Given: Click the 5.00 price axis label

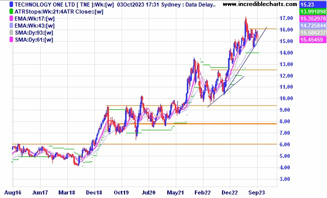Looking at the screenshot, I should point(285,156).
